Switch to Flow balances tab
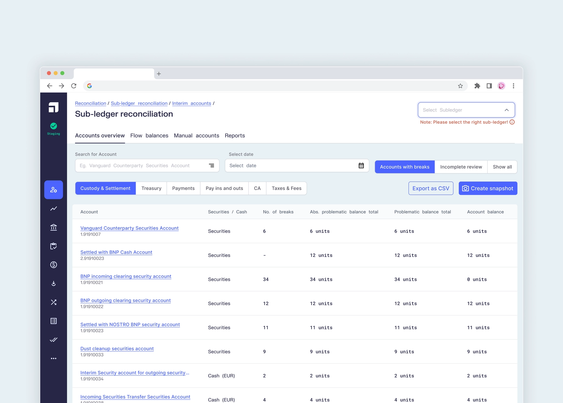The image size is (563, 403). 149,136
